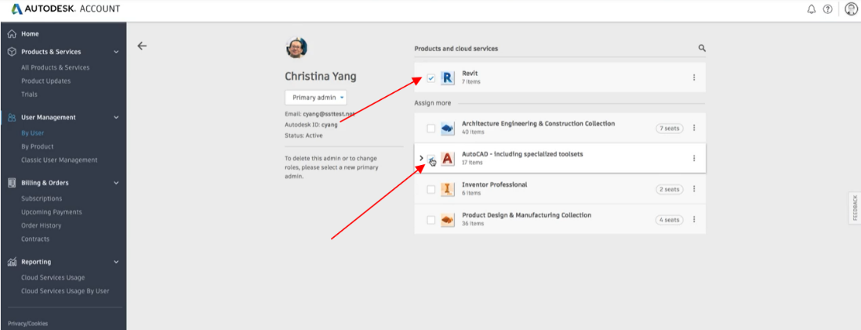Open the Revit three-dot options menu

point(694,77)
